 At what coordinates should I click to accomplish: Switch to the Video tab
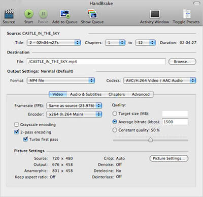pyautogui.click(x=58, y=94)
